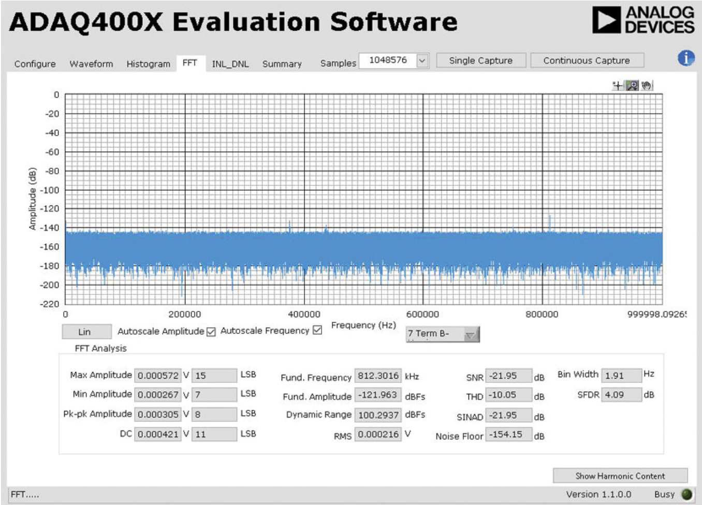Click the Analog Devices logo

pyautogui.click(x=643, y=20)
